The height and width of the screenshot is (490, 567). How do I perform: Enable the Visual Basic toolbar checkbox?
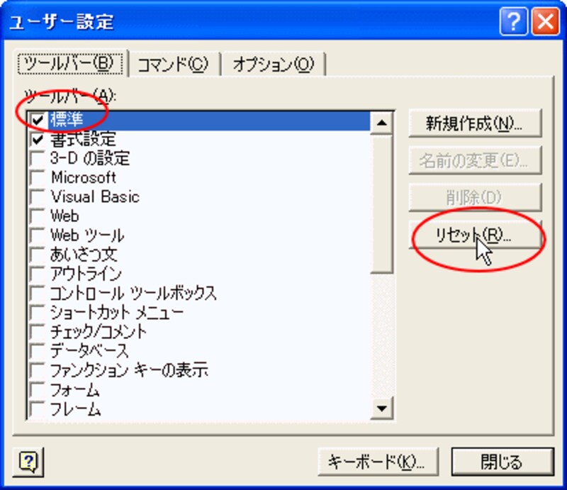tap(38, 197)
